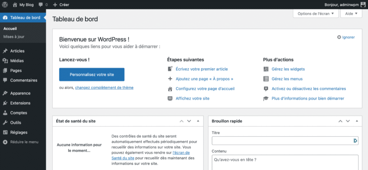
Task: Click the menu list icon beside Gérez les menus
Action: click(x=266, y=79)
